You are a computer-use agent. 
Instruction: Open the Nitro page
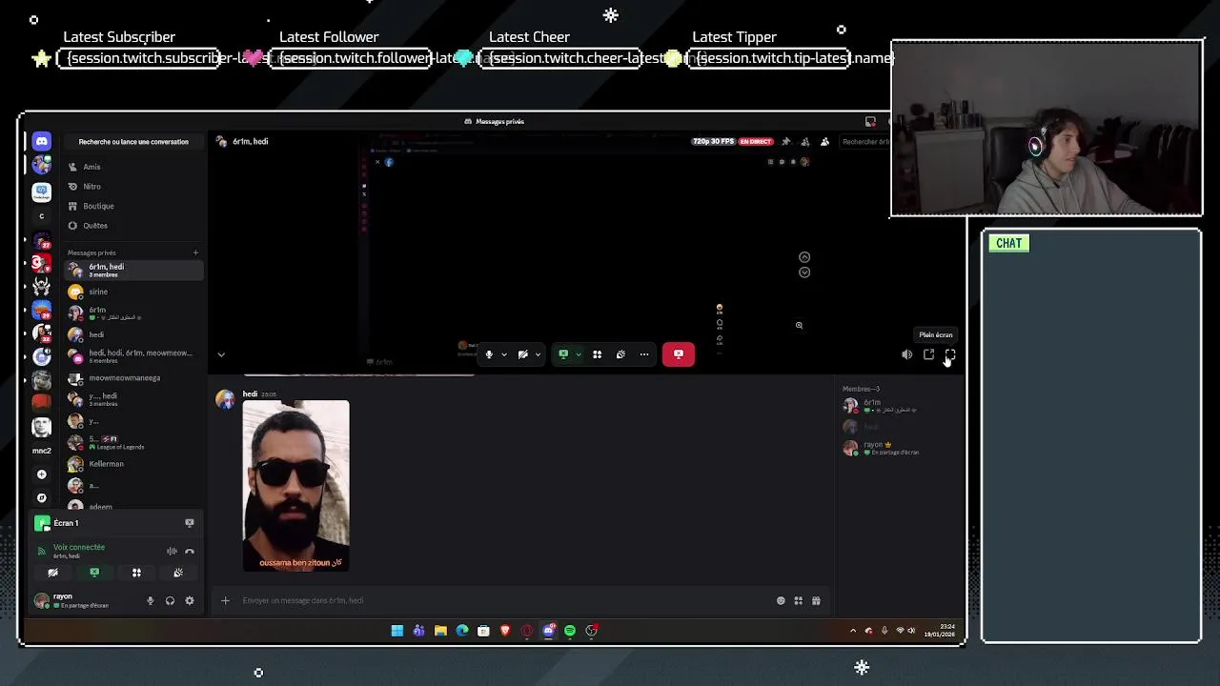point(133,187)
